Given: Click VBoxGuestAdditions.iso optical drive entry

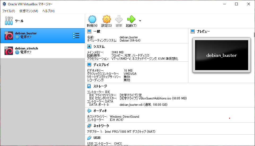Looking at the screenshot, I should (x=153, y=98).
